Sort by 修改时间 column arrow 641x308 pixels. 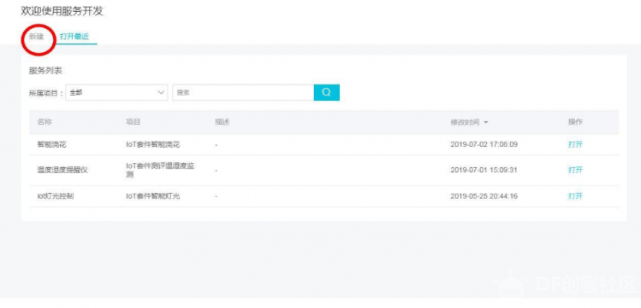pyautogui.click(x=485, y=122)
